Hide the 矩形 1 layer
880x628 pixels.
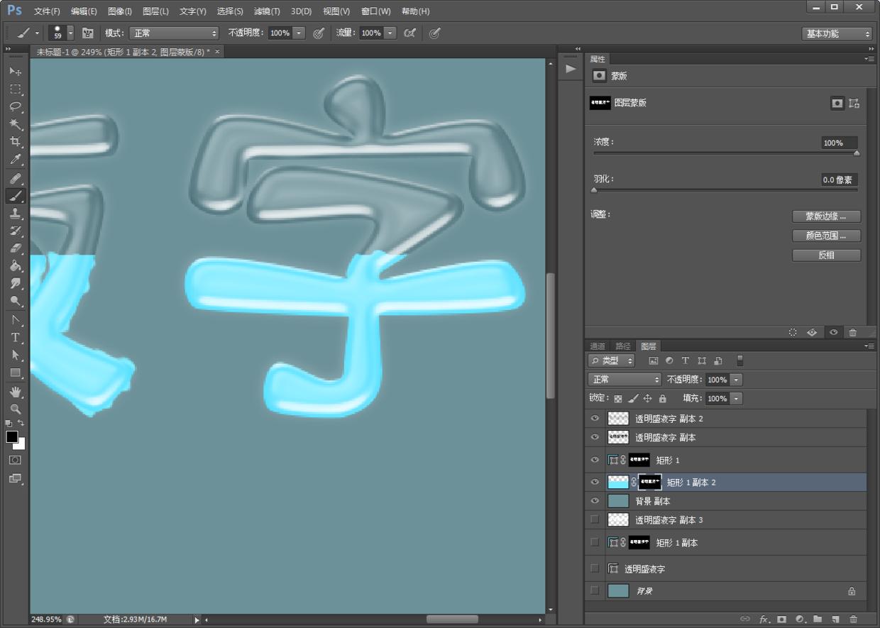(x=595, y=460)
